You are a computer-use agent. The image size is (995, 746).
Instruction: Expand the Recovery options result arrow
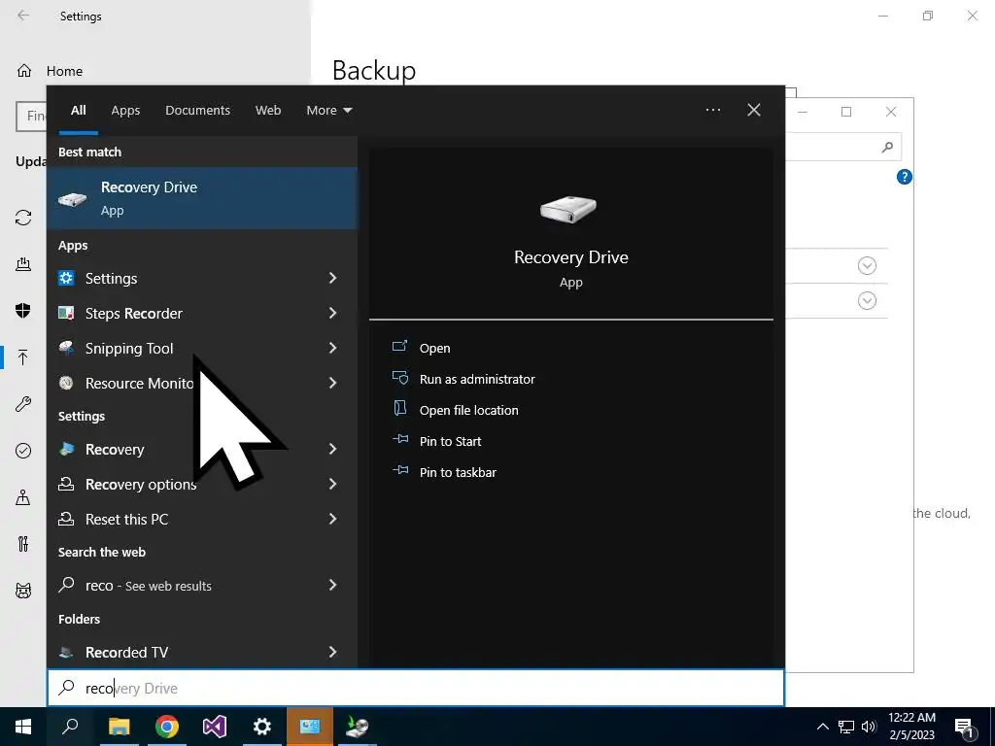pos(332,484)
